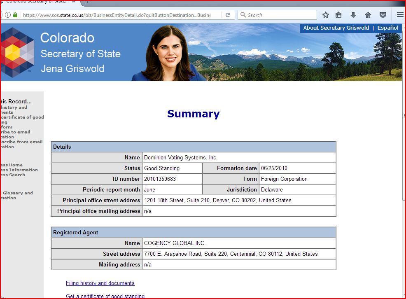Viewport: 406px width, 299px height.
Task: Click Get a certificate of good standing
Action: pos(105,296)
